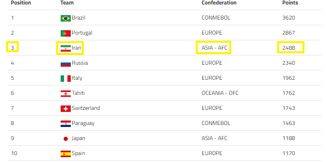Select Iran's ASIA - AFC confederation cell
The width and height of the screenshot is (326, 162).
[214, 48]
